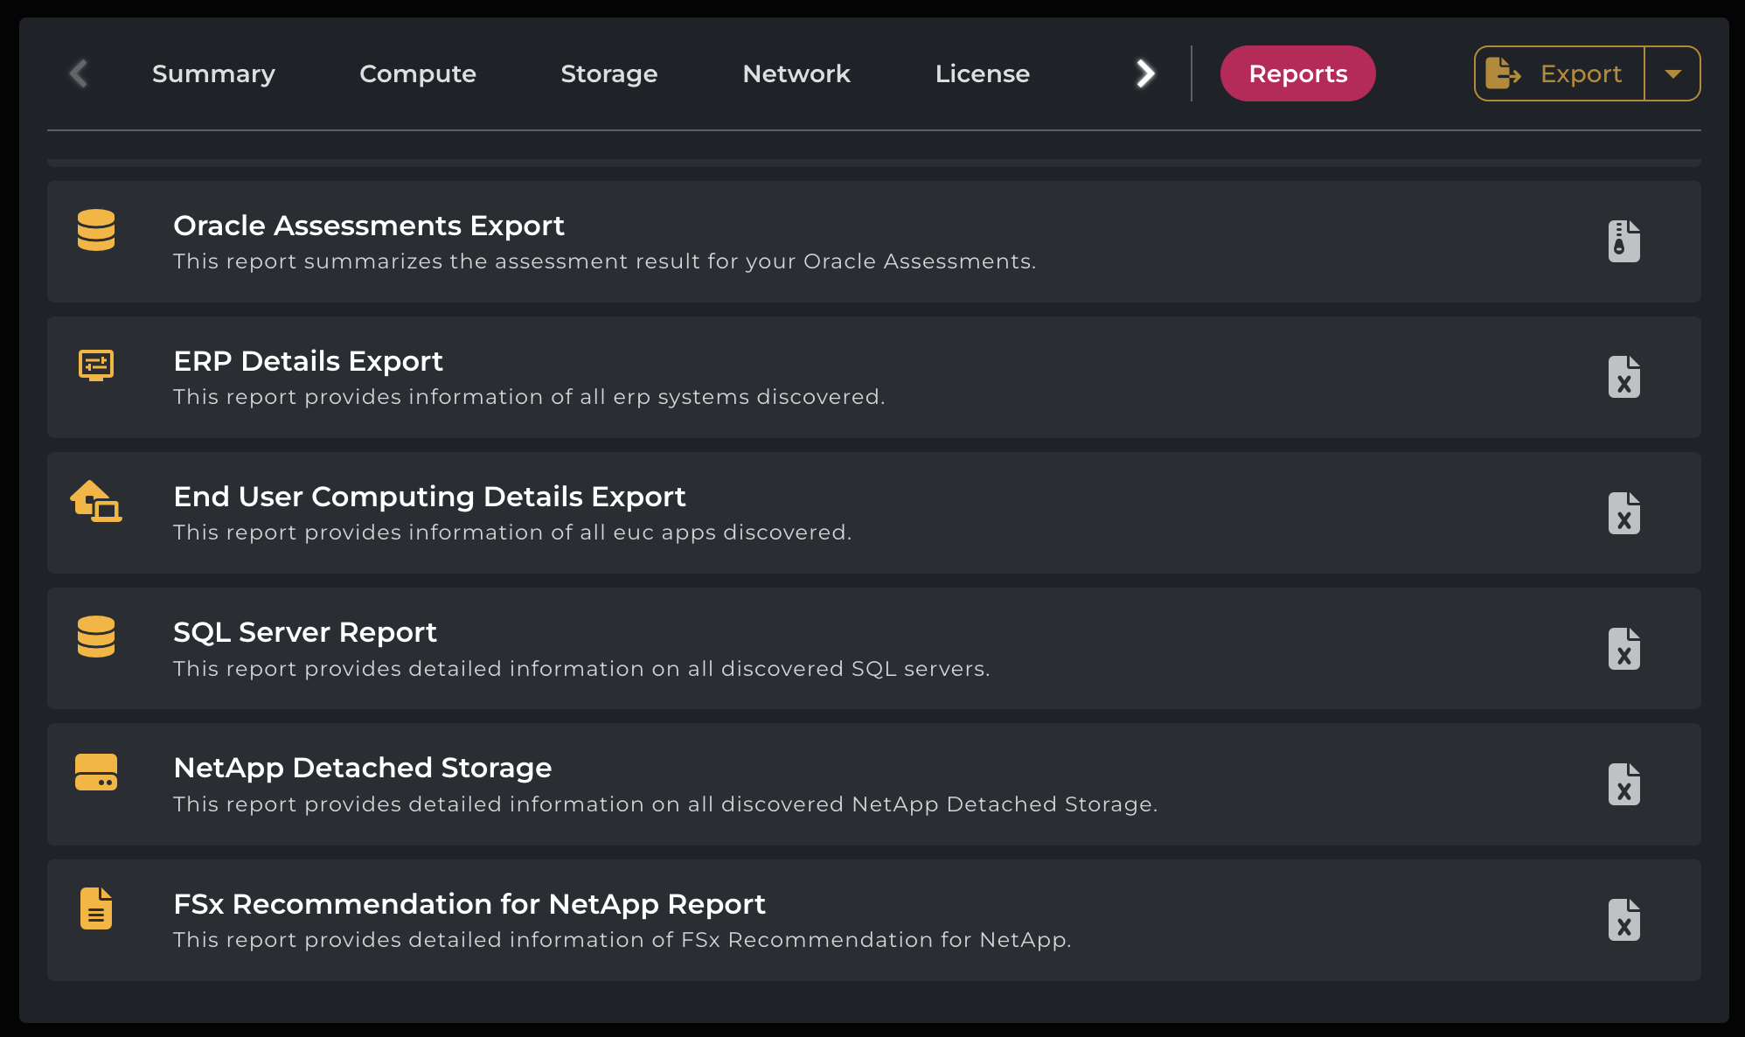Click the Reports button
1745x1037 pixels.
1297,73
